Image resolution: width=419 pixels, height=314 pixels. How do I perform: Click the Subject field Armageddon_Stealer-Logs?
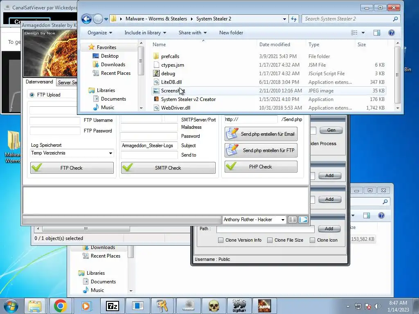point(149,146)
